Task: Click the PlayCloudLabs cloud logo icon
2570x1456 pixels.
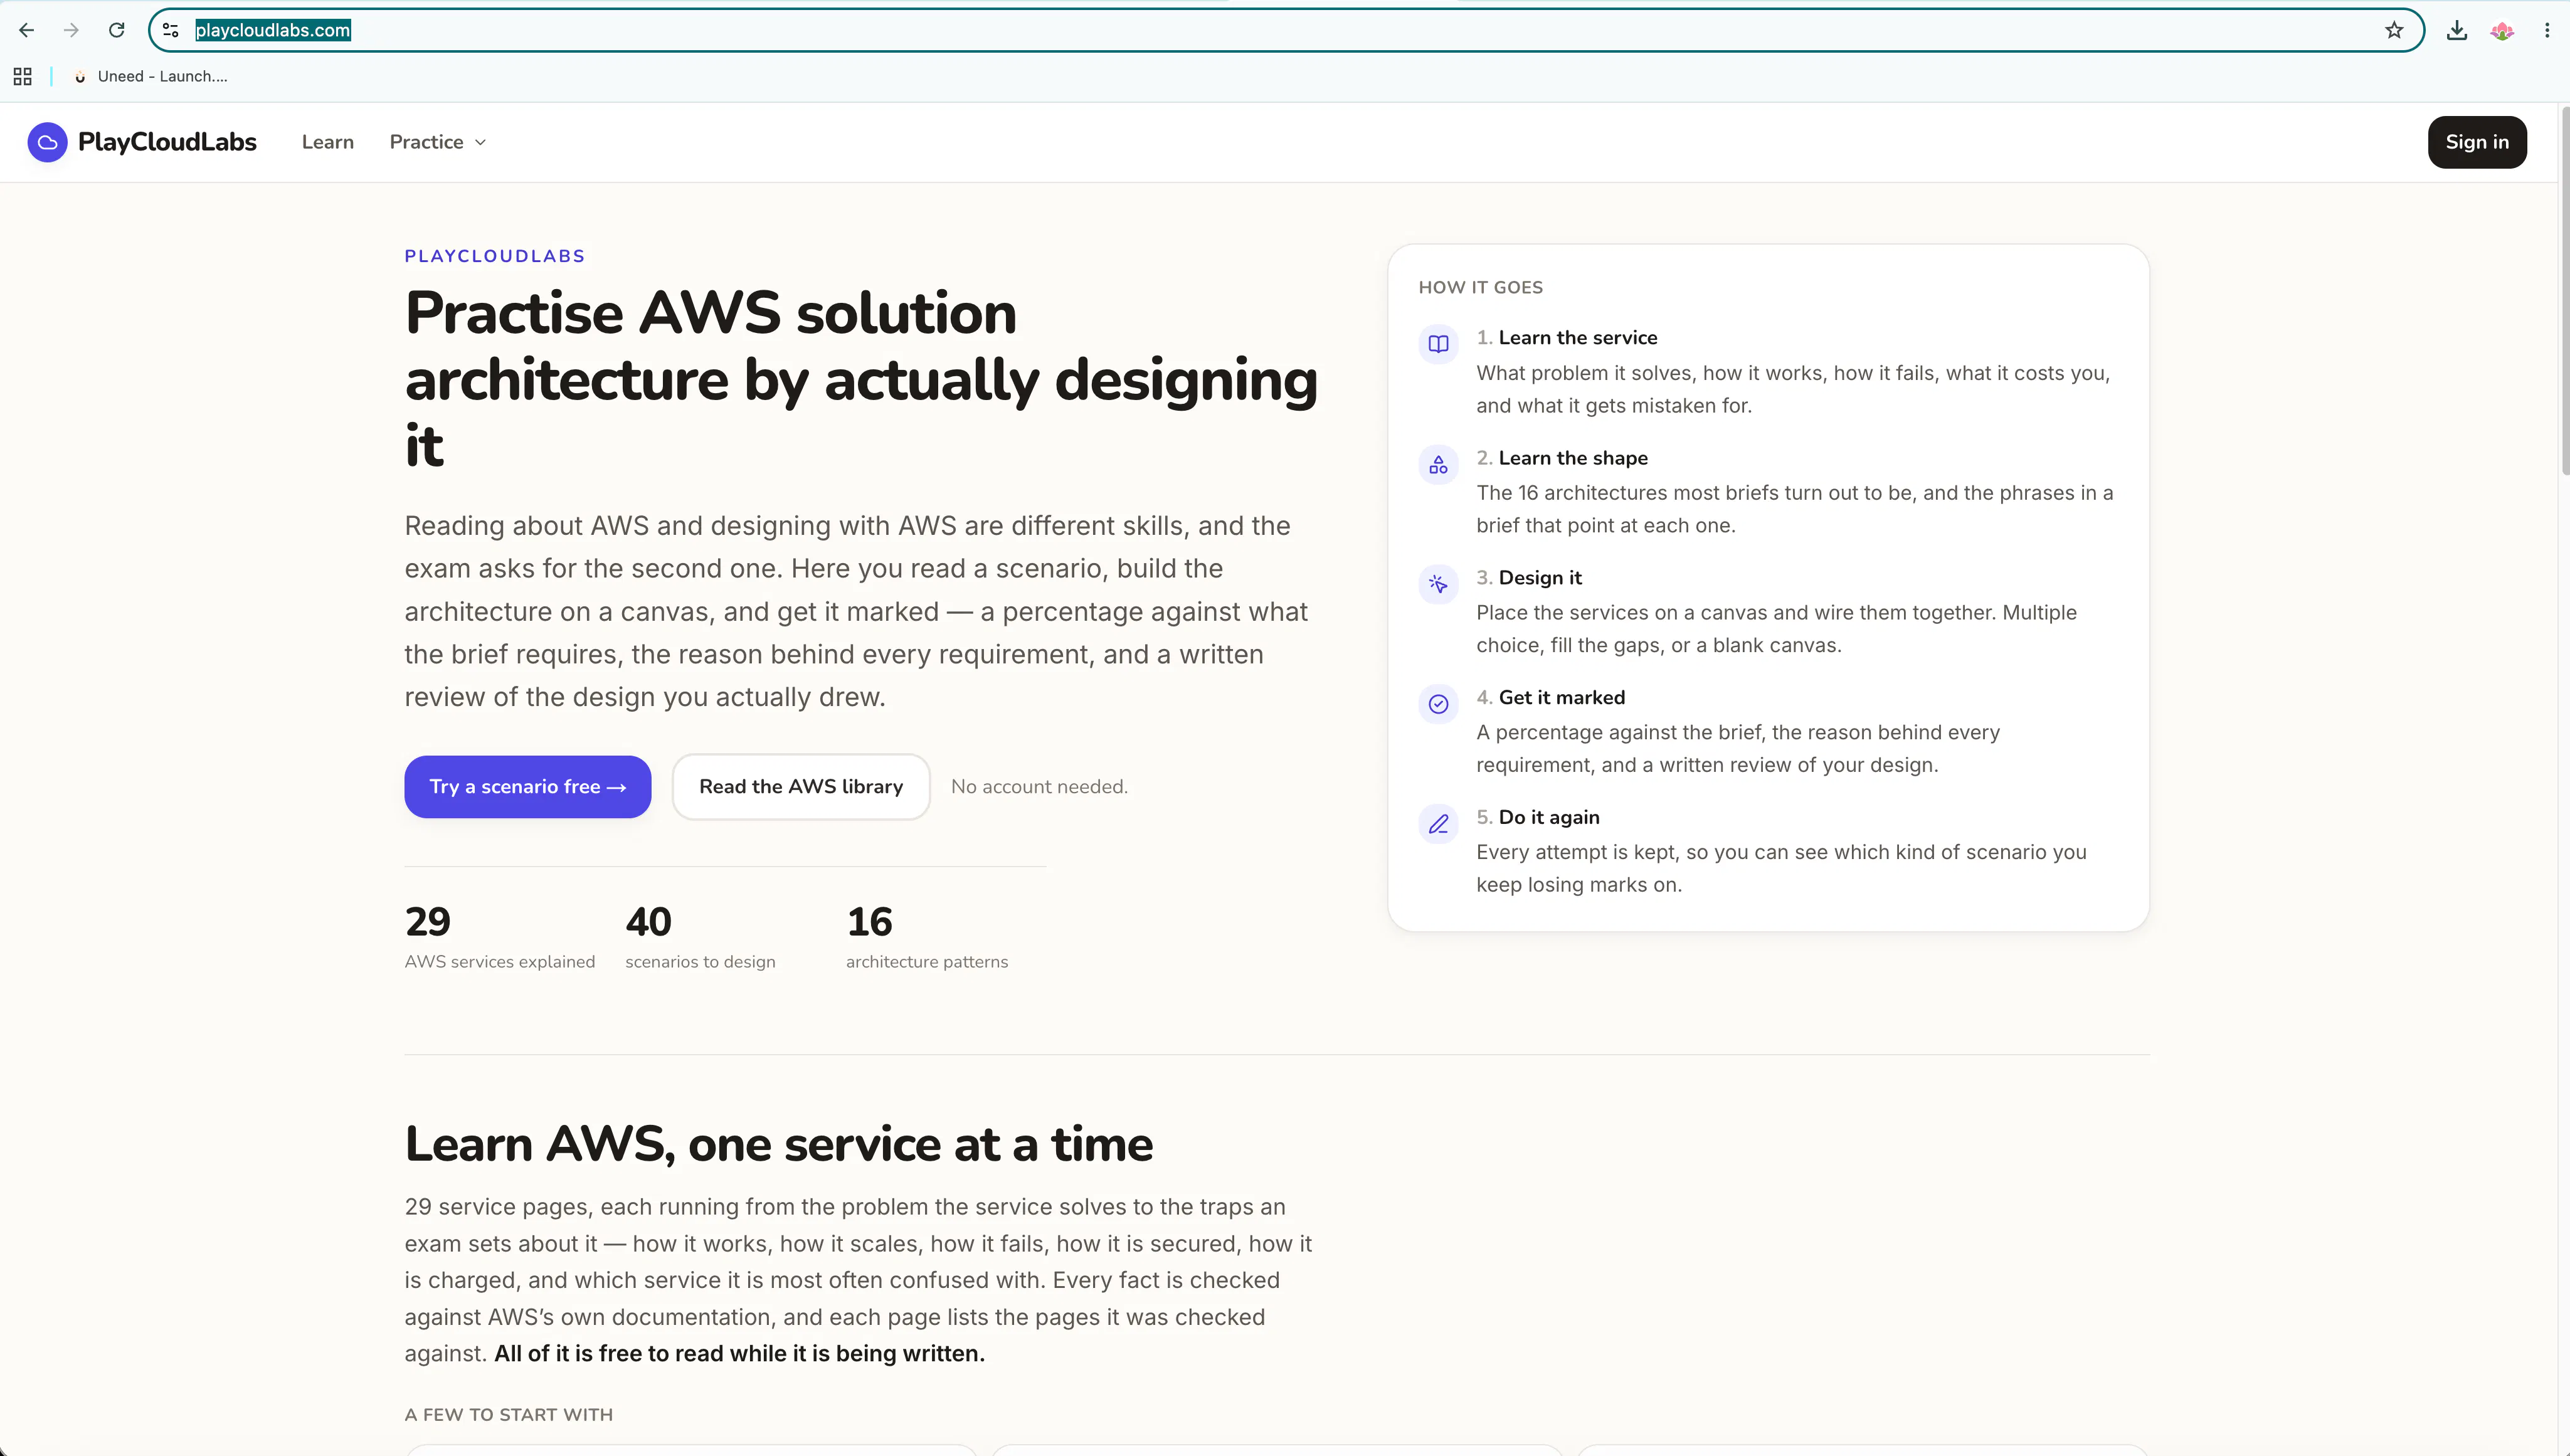Action: pos(47,142)
